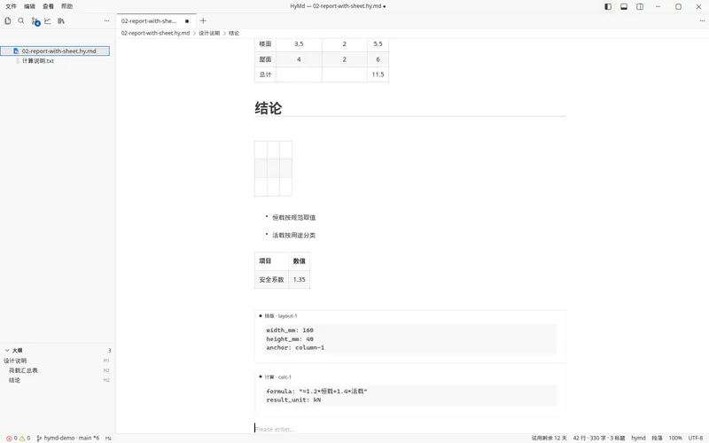Toggle the bottom panel layout icon

coord(624,6)
